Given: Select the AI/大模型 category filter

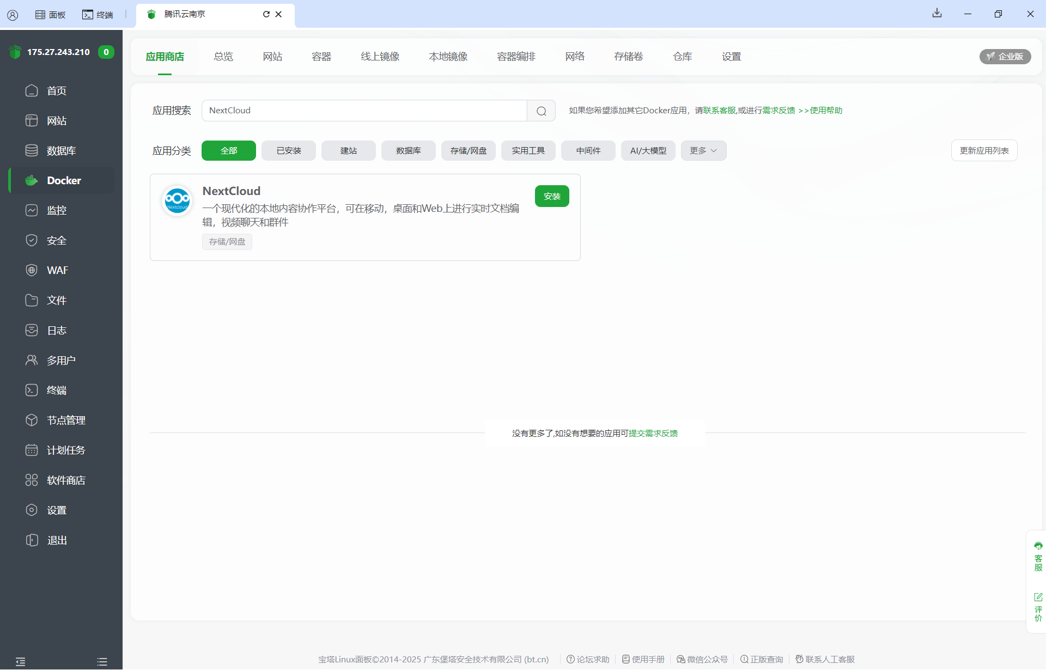Looking at the screenshot, I should coord(648,151).
